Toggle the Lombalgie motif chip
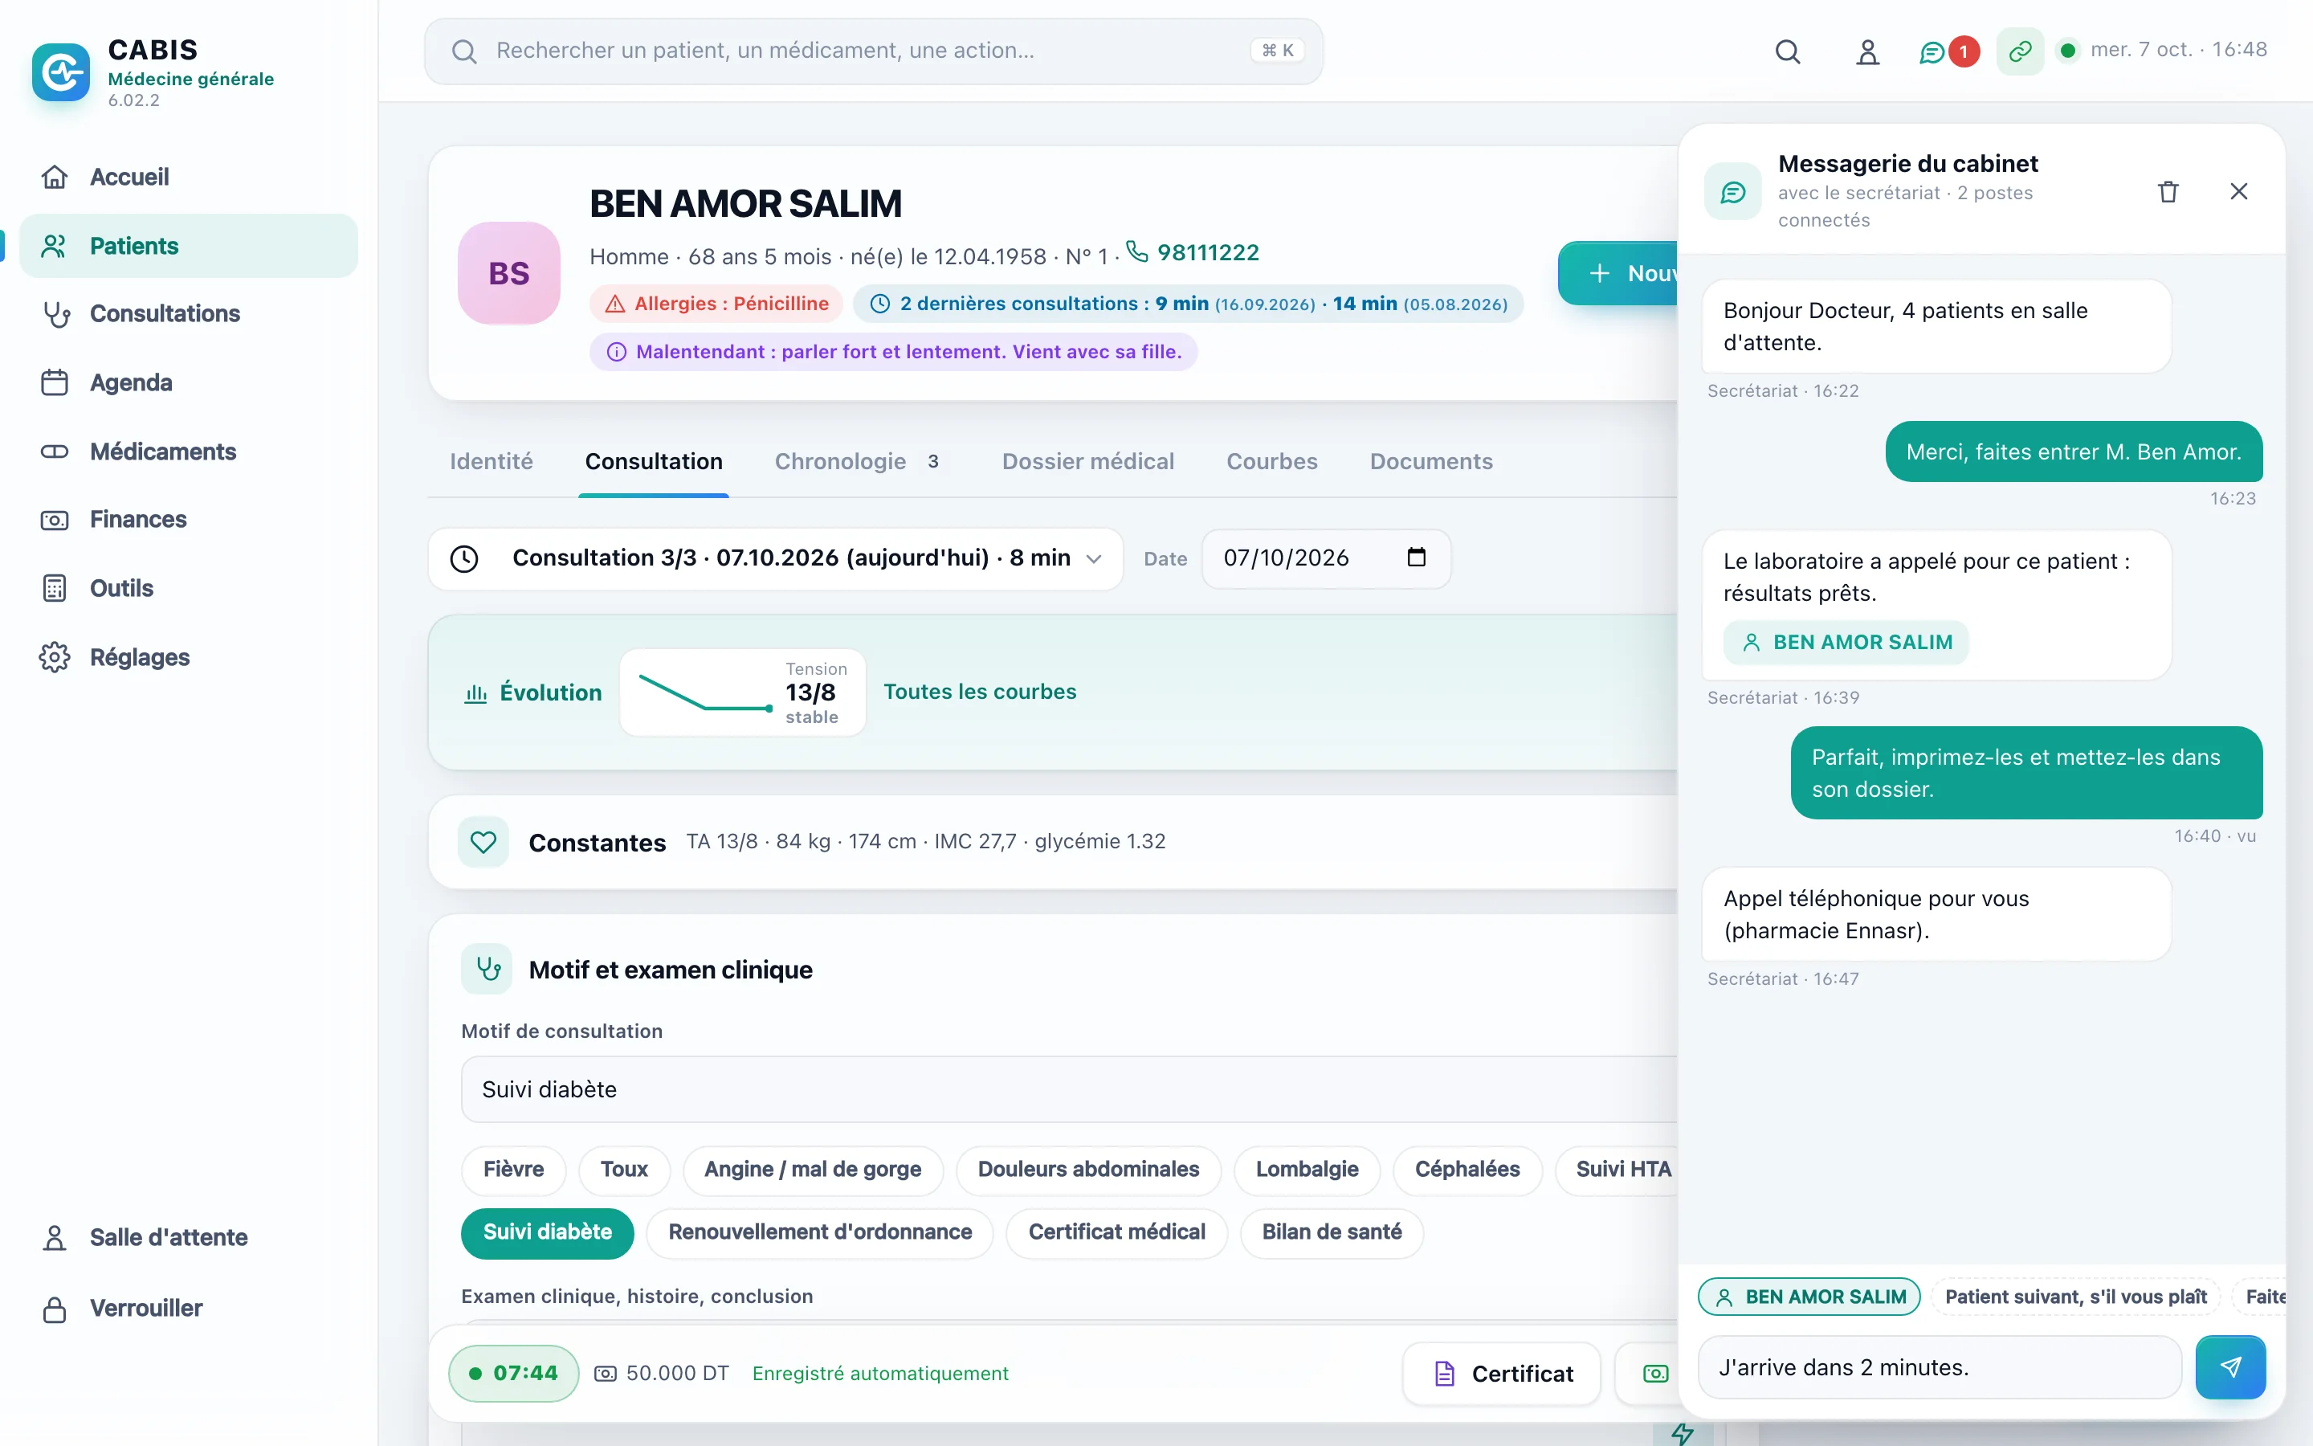The width and height of the screenshot is (2313, 1446). tap(1307, 1170)
